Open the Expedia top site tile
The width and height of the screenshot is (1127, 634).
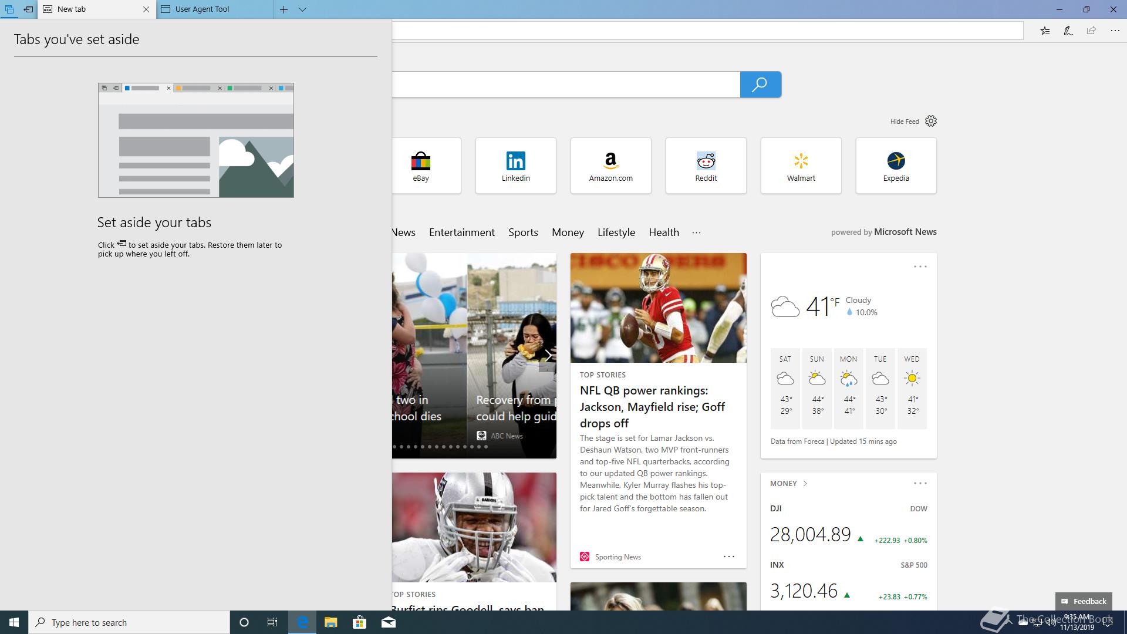(x=896, y=166)
